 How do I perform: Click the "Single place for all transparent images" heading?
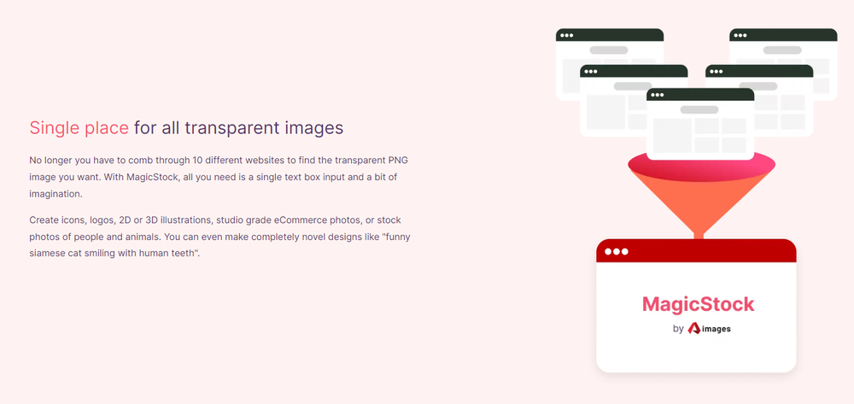[x=186, y=128]
